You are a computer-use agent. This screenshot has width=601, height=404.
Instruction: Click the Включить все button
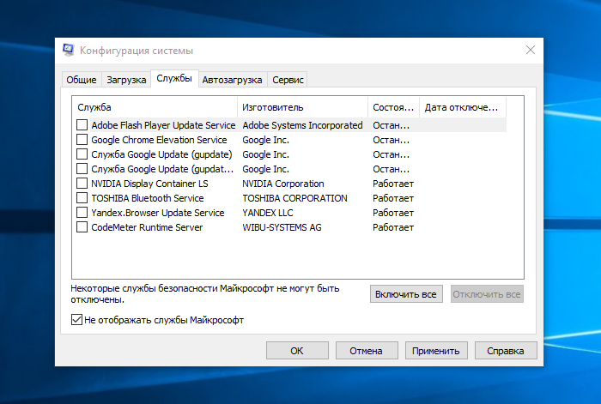406,294
